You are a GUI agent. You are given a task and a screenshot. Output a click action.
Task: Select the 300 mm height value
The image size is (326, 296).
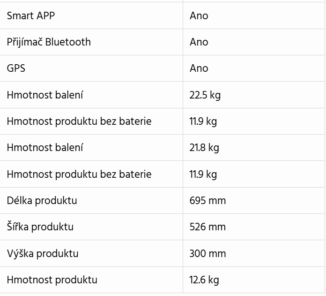point(207,253)
